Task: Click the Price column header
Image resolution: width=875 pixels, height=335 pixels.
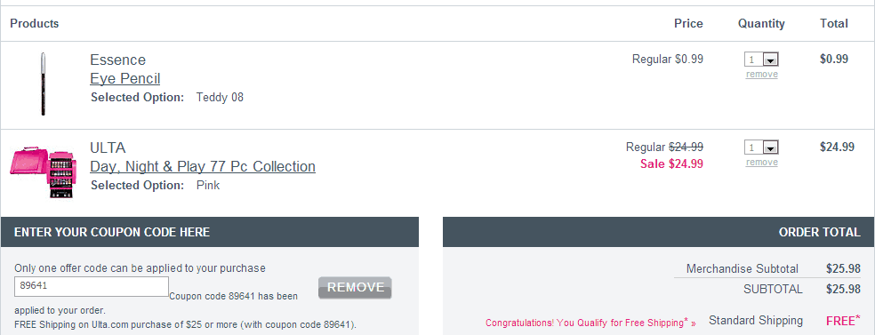Action: [x=688, y=23]
